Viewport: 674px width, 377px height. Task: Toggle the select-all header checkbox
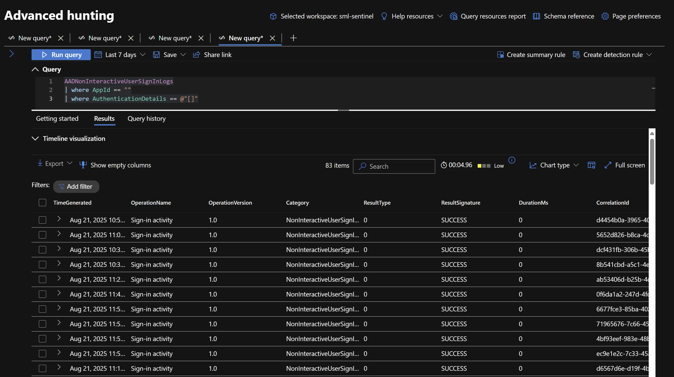pyautogui.click(x=42, y=203)
